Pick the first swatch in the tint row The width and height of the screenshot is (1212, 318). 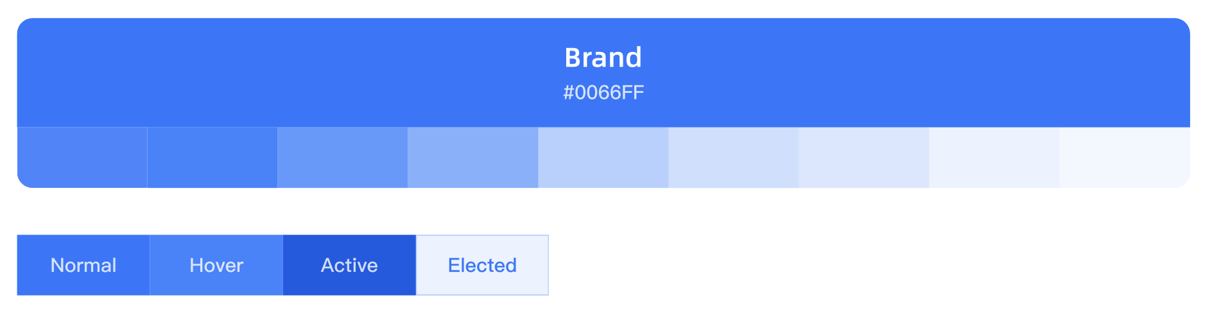82,157
